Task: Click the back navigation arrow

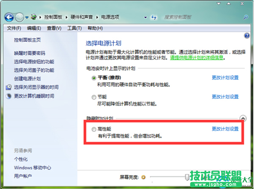Action: pos(9,17)
